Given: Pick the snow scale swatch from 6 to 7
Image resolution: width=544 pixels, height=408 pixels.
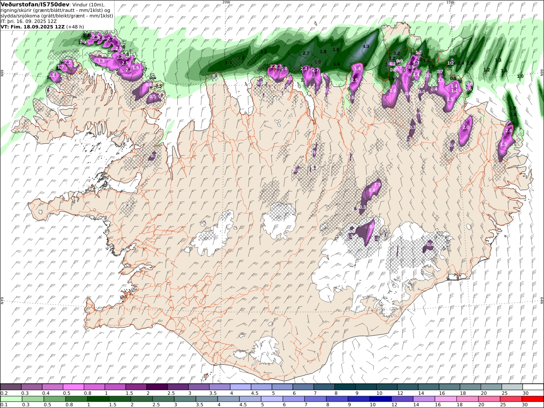Looking at the screenshot, I should (x=303, y=387).
